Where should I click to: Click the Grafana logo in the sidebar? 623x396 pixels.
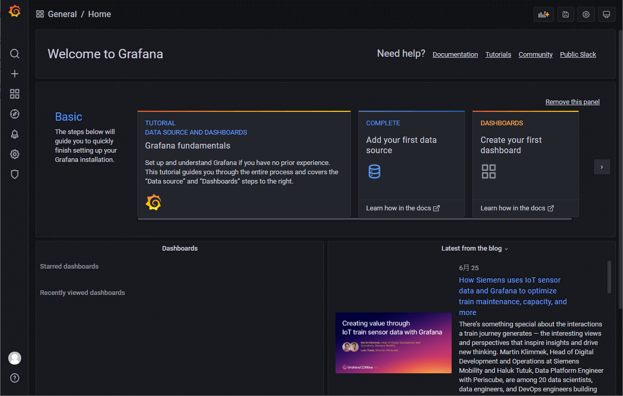pos(15,11)
